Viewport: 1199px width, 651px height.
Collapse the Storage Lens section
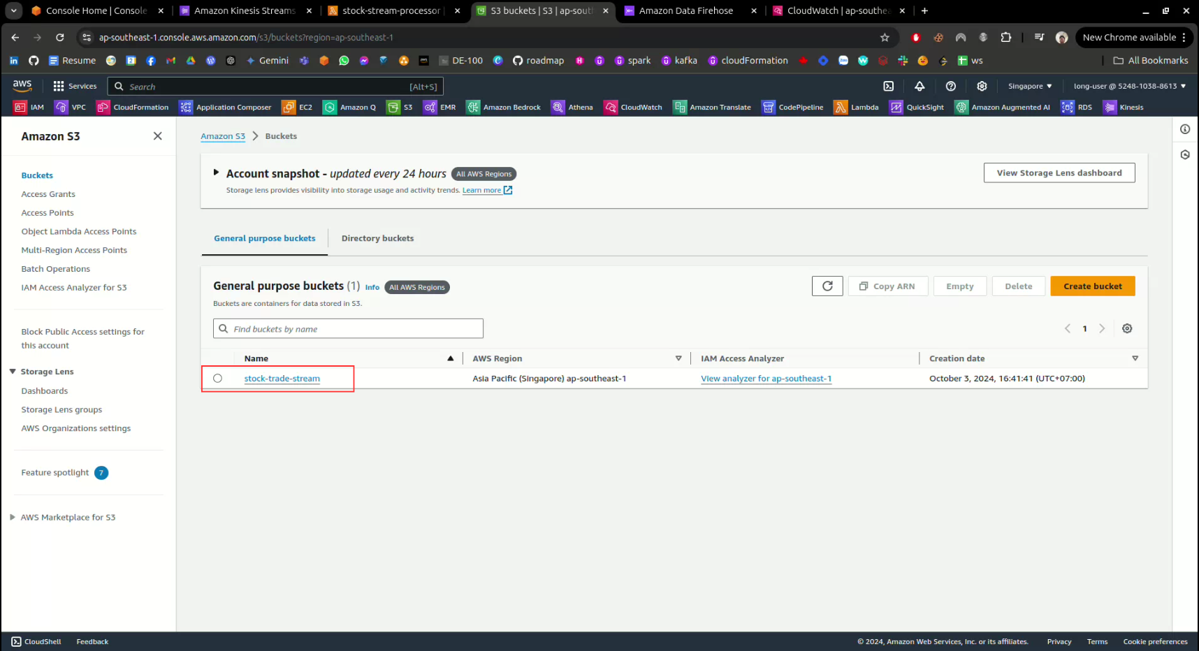(13, 372)
